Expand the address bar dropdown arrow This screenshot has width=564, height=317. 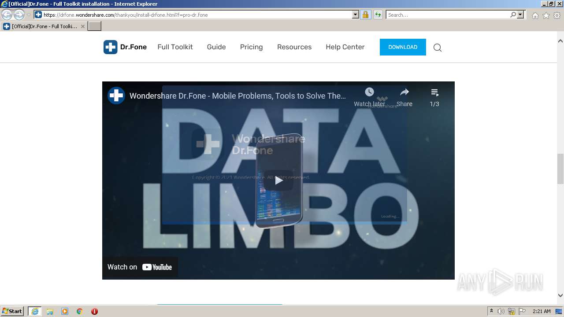[356, 15]
